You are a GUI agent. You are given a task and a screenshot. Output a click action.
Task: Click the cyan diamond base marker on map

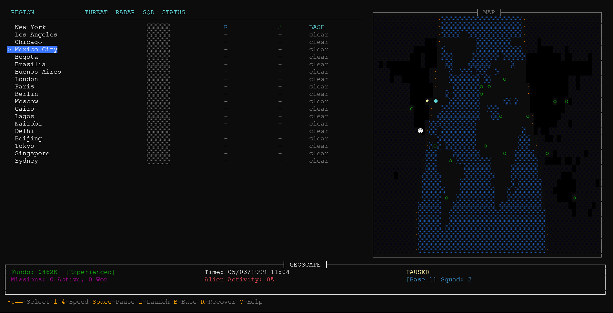coord(436,101)
